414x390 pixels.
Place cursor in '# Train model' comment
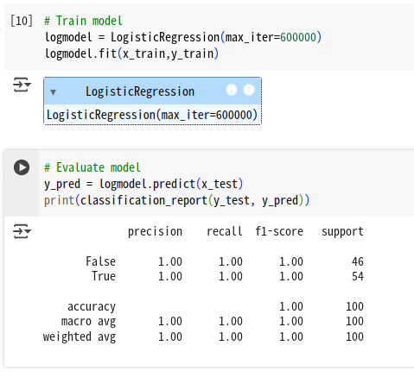pyautogui.click(x=83, y=21)
